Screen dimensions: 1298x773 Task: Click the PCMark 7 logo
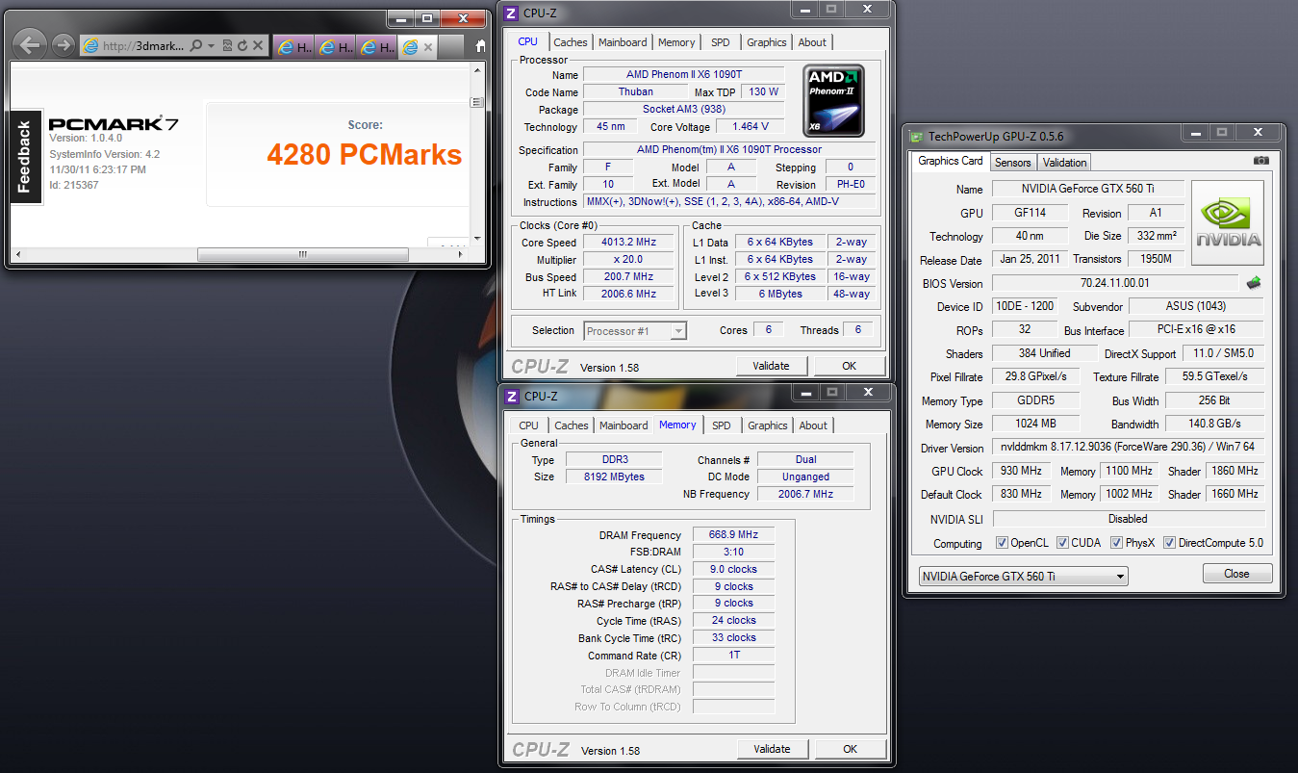113,123
